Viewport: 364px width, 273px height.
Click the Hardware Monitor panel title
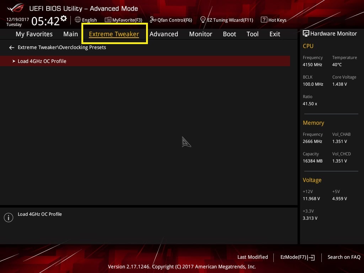(333, 34)
